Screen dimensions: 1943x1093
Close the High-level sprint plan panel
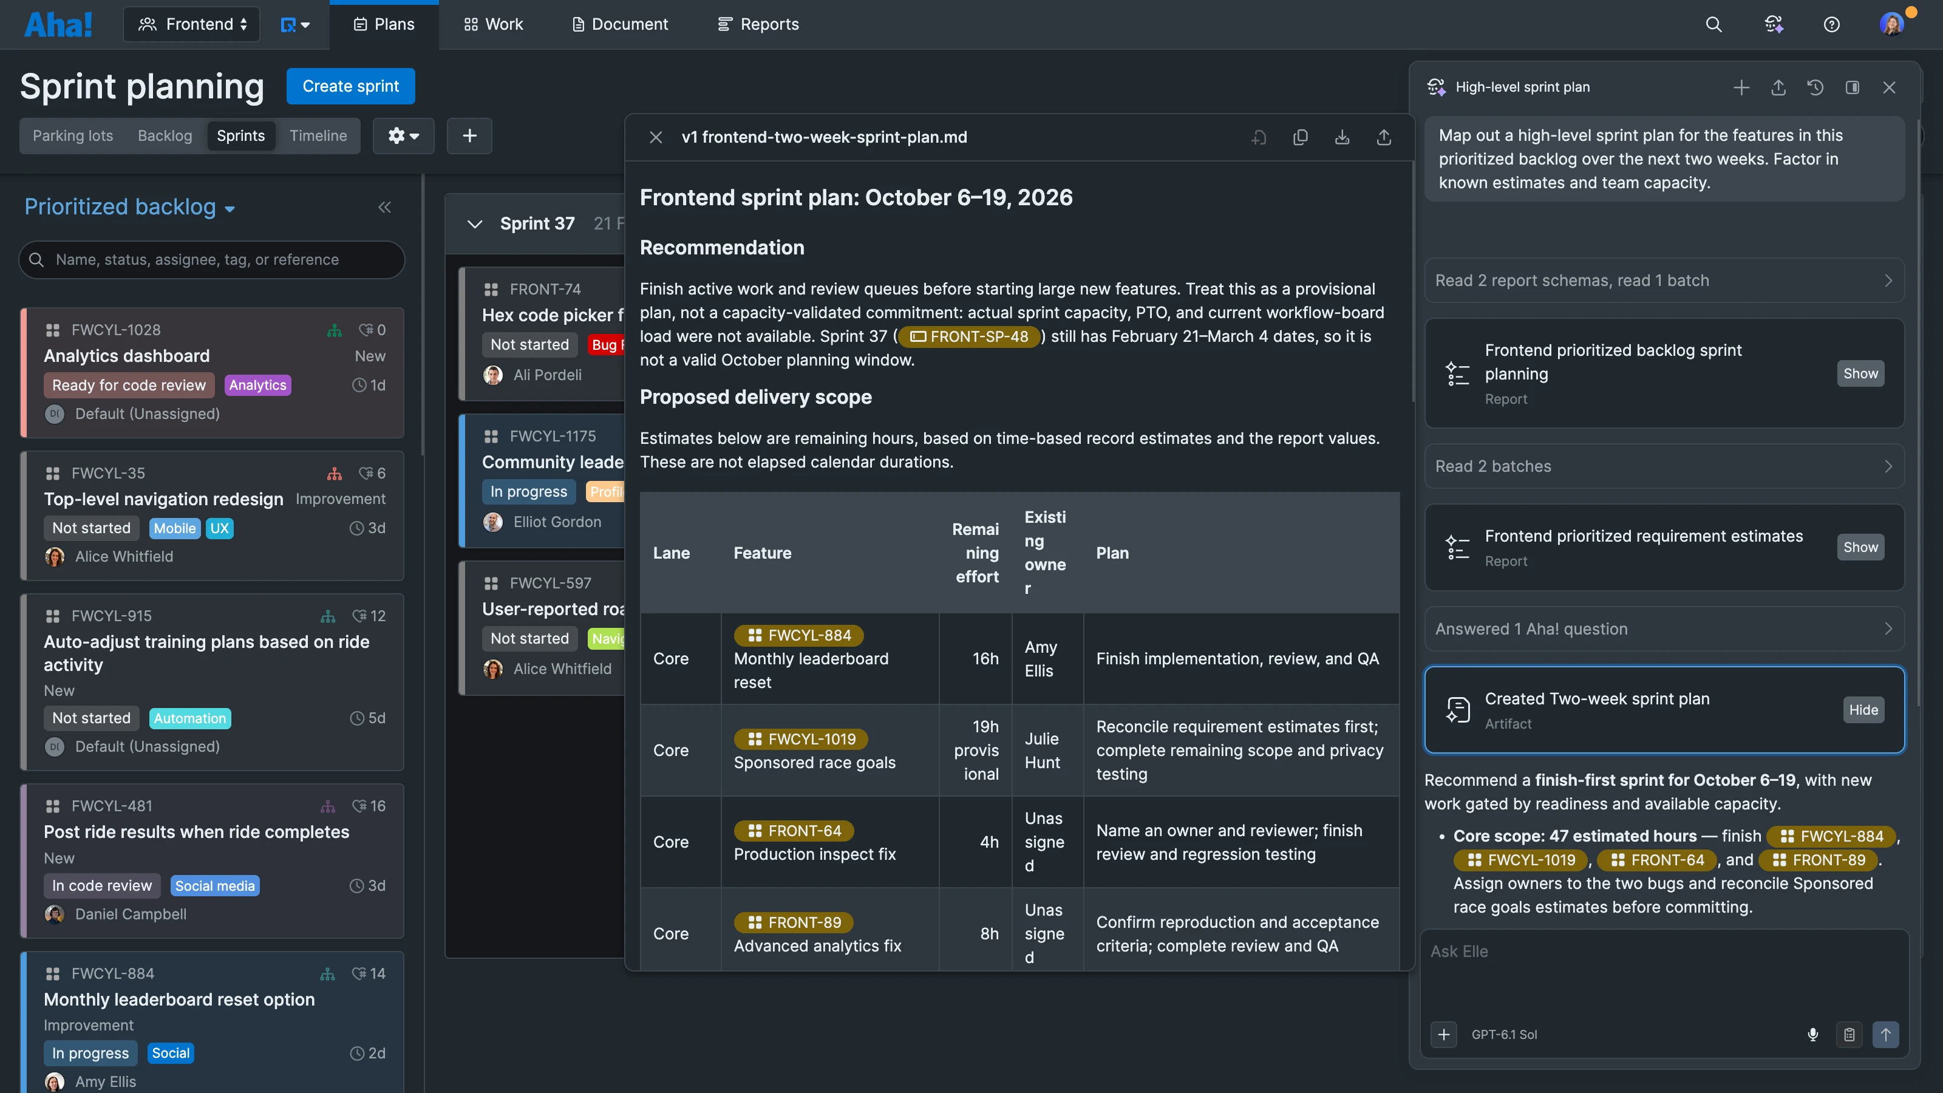click(x=1890, y=87)
